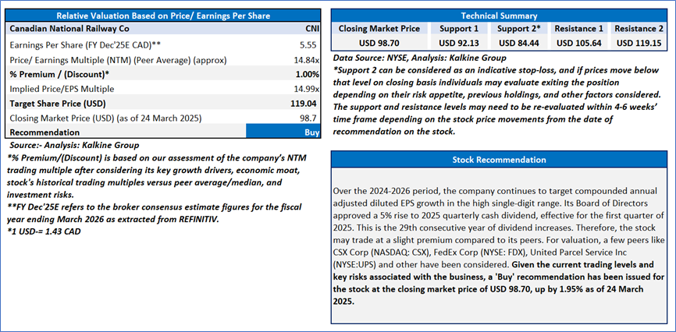Click the blue 'Buy' recommendation cell
This screenshot has height=332, width=676.
click(x=283, y=132)
